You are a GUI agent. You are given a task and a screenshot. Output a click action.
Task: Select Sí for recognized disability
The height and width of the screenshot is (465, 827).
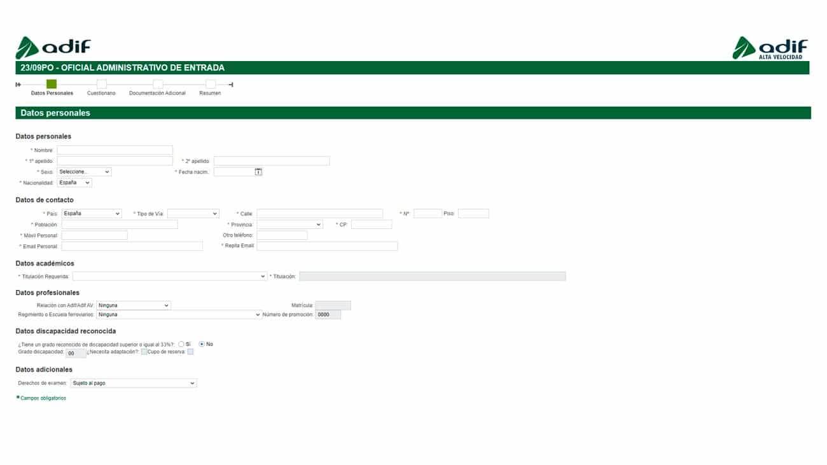181,344
